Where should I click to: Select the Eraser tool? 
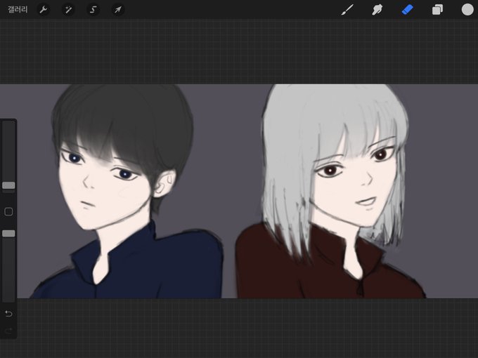pos(407,10)
